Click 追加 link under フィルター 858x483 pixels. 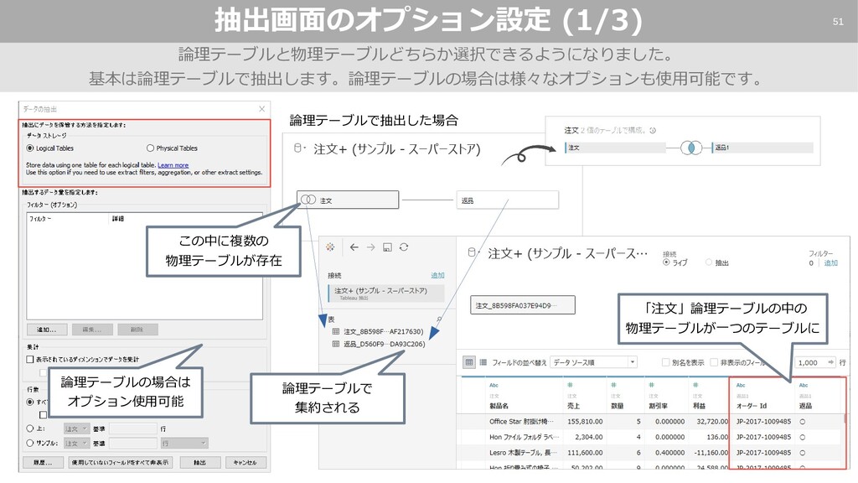(831, 262)
